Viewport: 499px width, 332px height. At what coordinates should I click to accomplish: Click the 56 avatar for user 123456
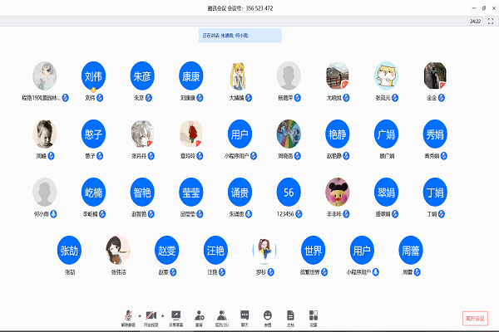tap(289, 193)
